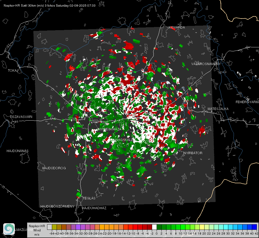Click the NYÍREGYHÁZA city label
Screen dimensions: 259x238
[109, 129]
